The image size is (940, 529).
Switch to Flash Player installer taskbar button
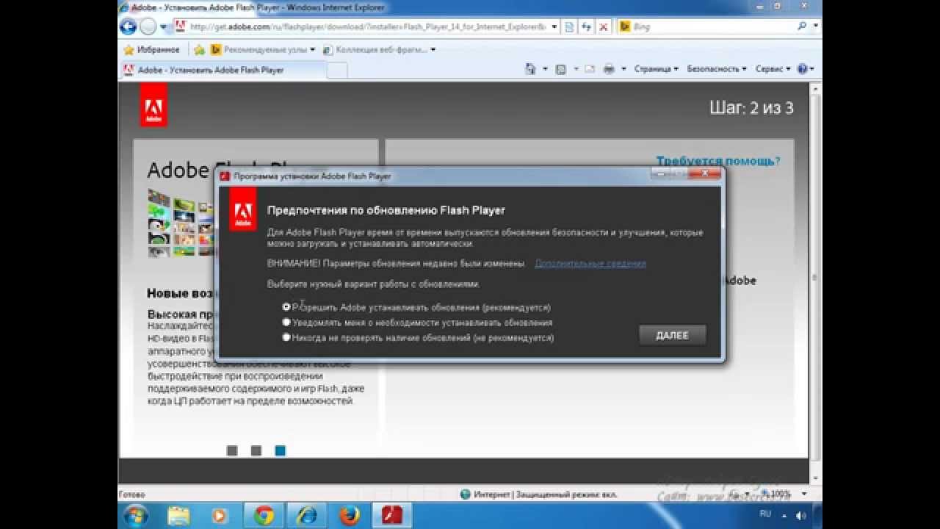point(391,515)
